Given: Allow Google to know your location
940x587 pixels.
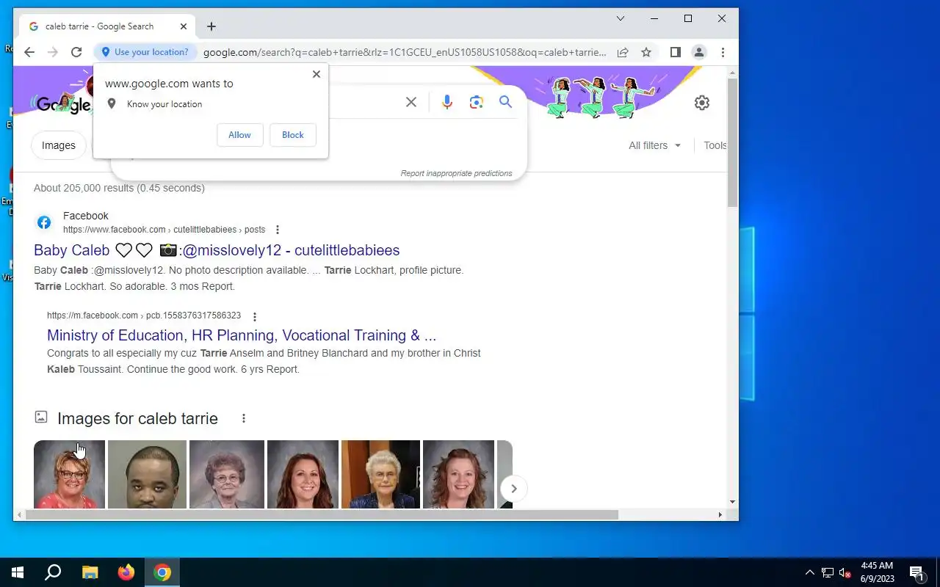Looking at the screenshot, I should (240, 135).
